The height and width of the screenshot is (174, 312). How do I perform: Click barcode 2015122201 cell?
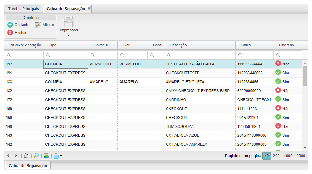[x=254, y=118]
